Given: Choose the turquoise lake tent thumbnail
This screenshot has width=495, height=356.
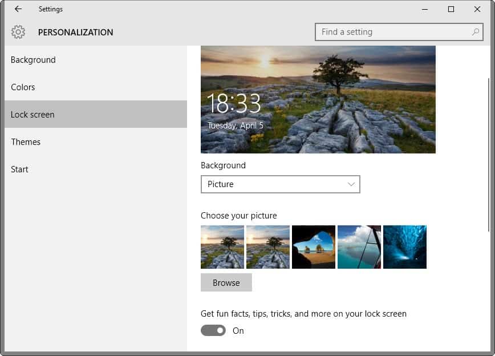Looking at the screenshot, I should (359, 246).
